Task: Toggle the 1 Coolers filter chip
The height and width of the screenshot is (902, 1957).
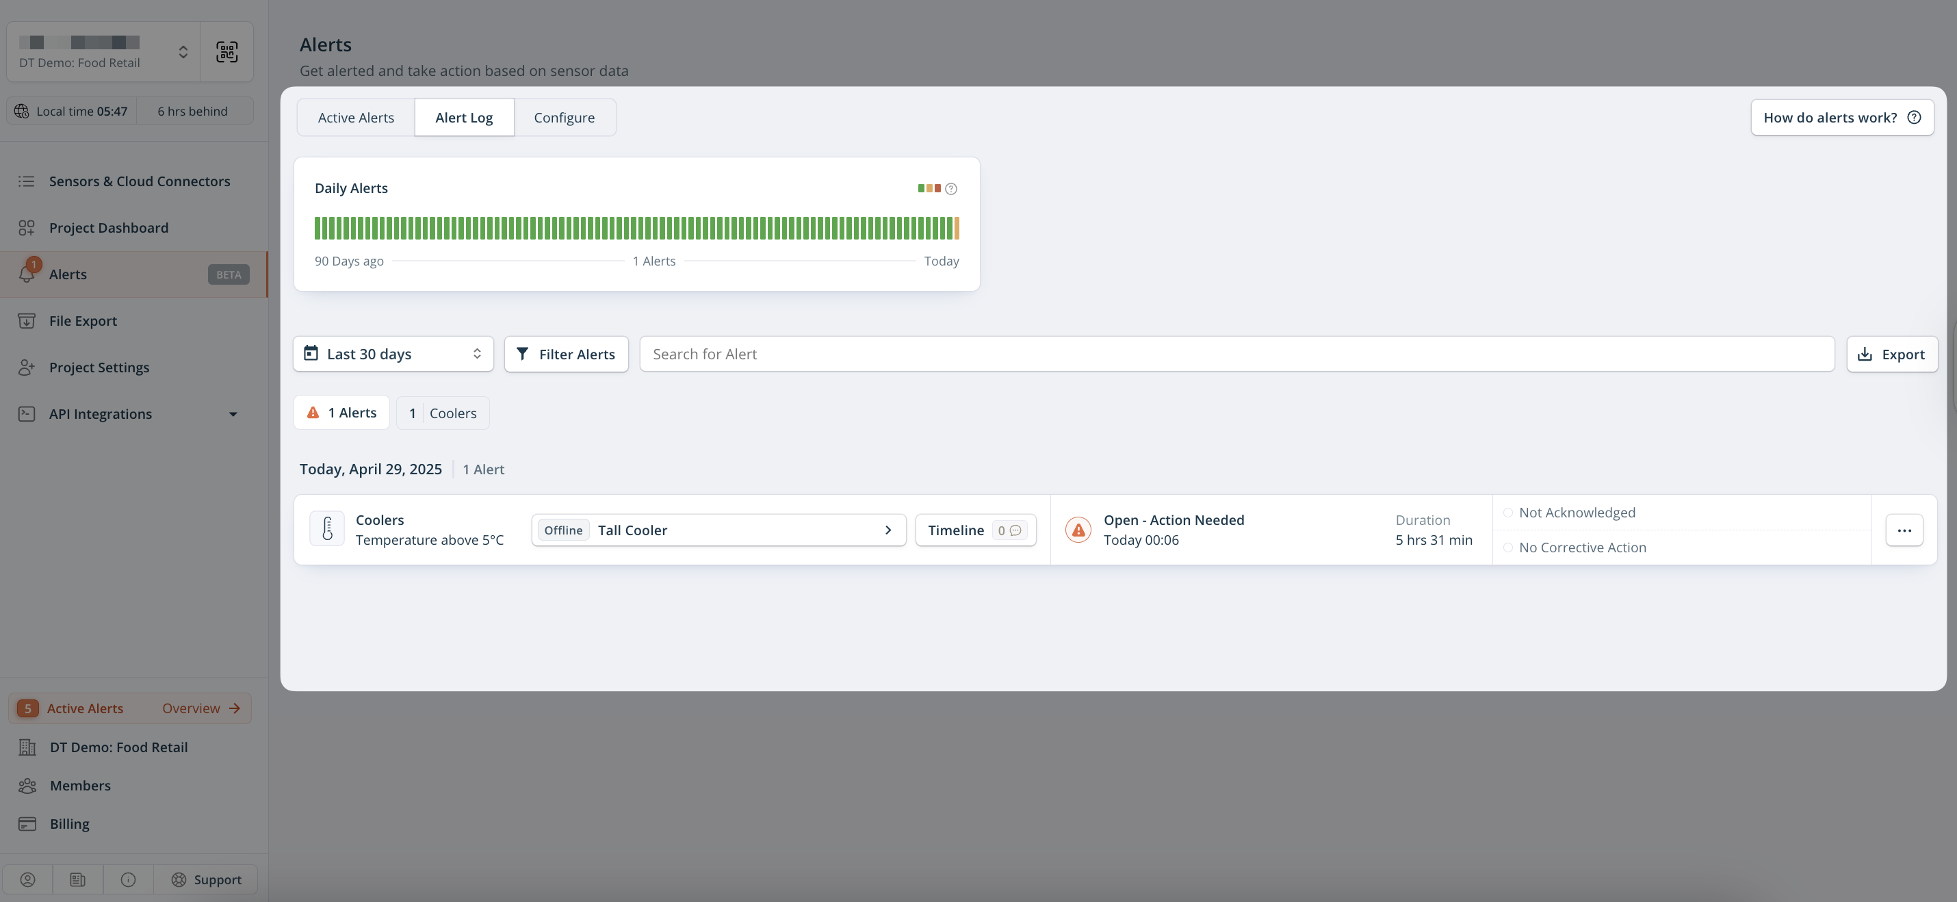Action: [x=442, y=413]
